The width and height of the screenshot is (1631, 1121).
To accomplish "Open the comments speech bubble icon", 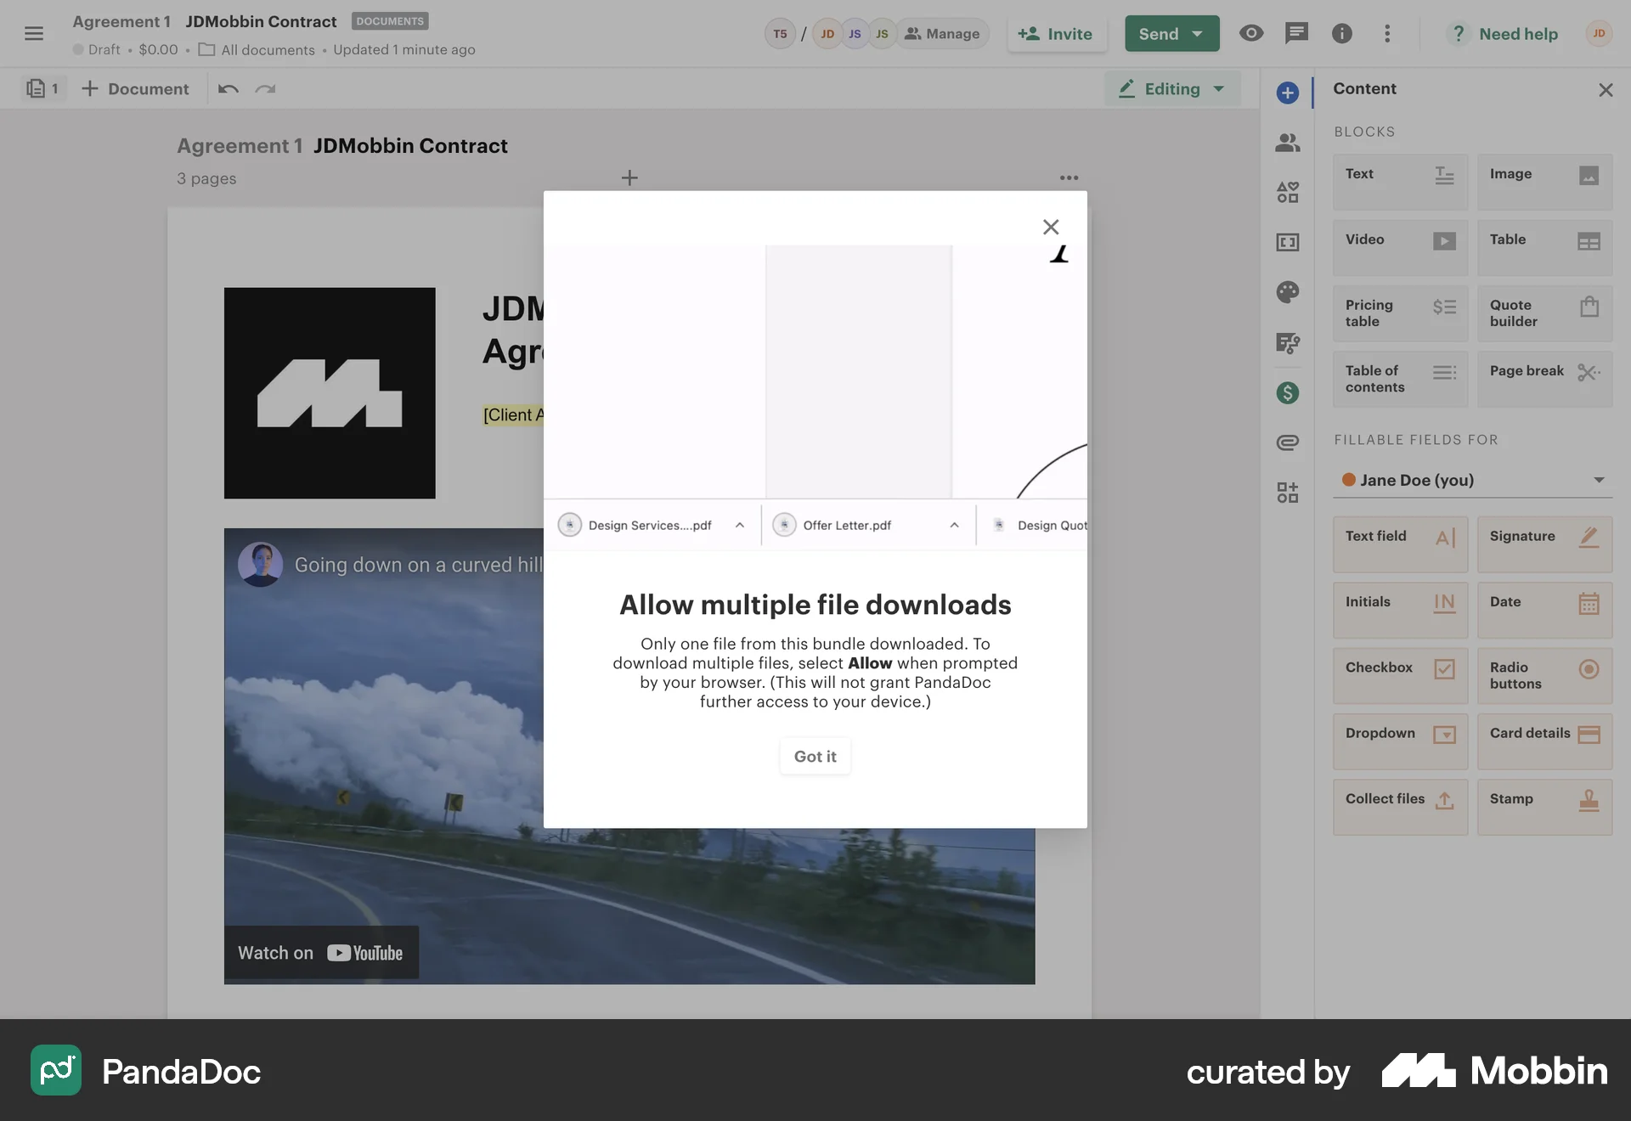I will point(1296,33).
